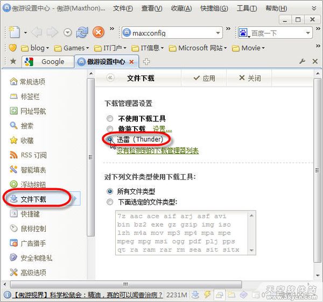Click the orange stop loading icon
This screenshot has width=323, height=302.
pos(99,32)
